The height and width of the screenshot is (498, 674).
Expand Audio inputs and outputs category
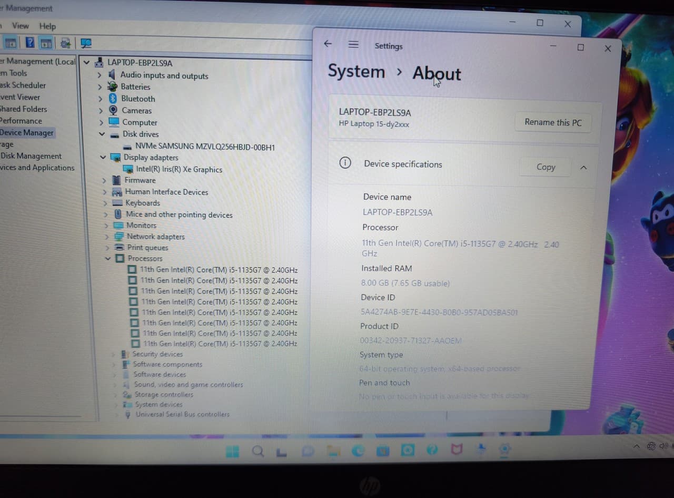click(x=100, y=75)
